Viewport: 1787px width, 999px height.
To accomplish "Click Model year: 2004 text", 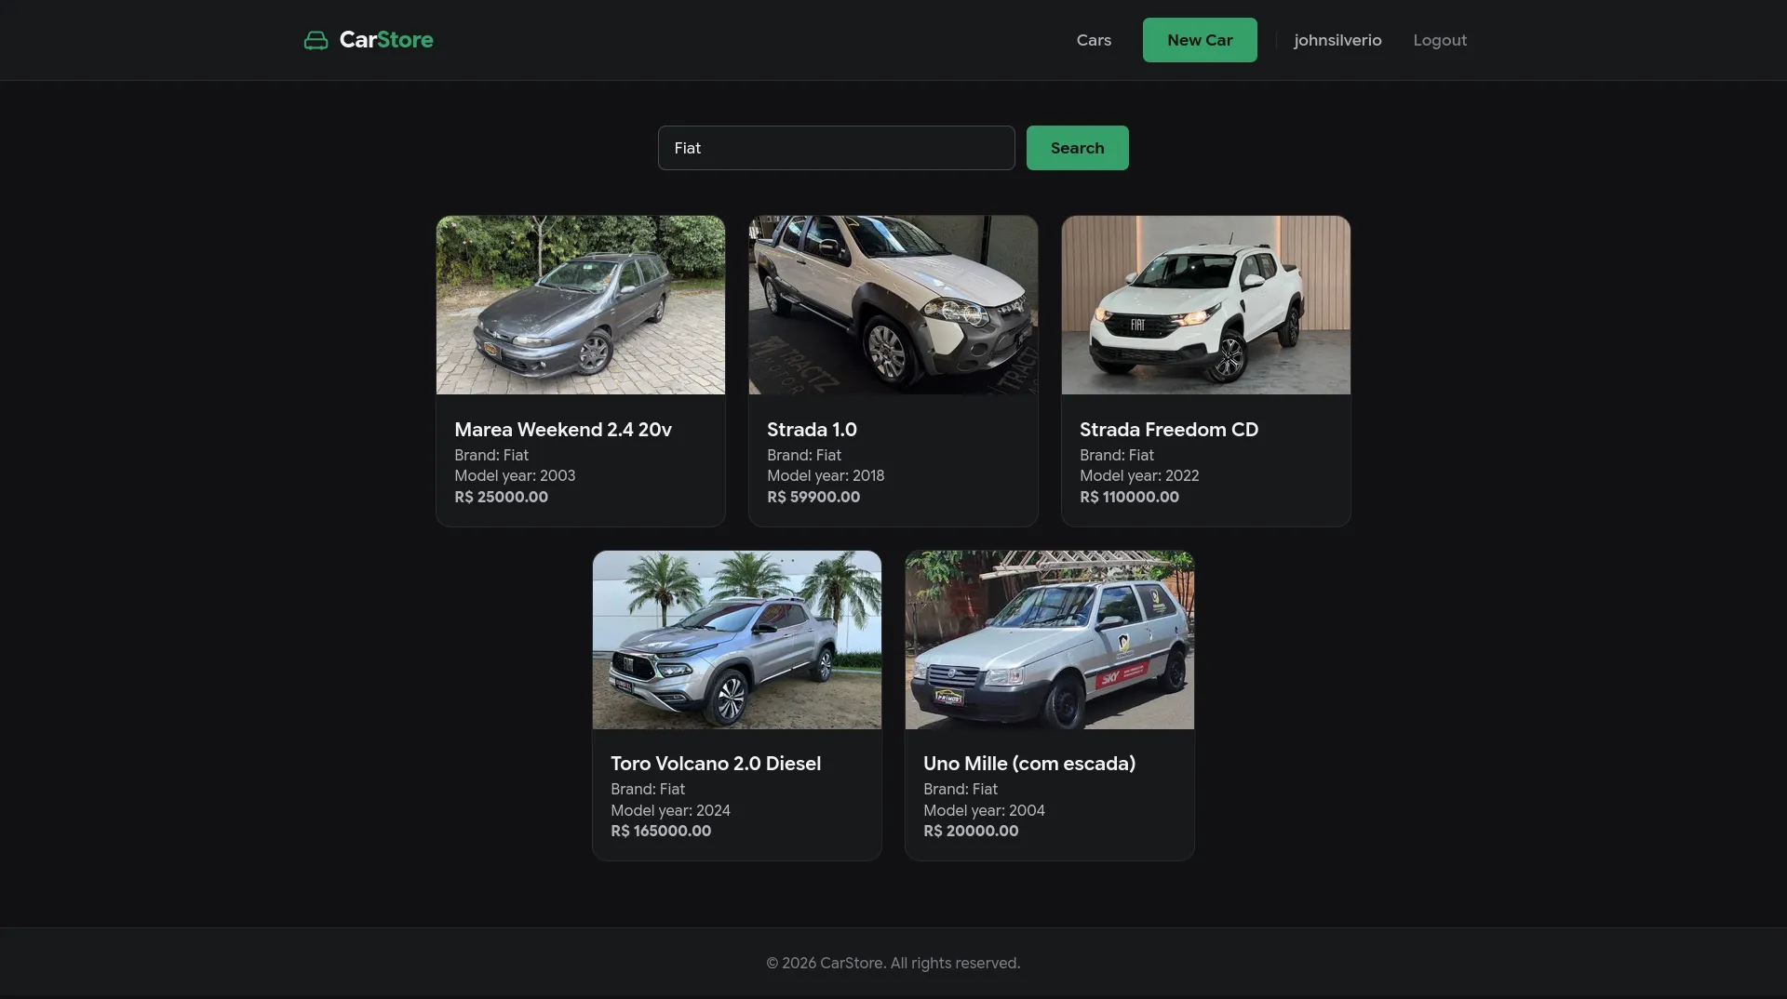I will point(984,810).
